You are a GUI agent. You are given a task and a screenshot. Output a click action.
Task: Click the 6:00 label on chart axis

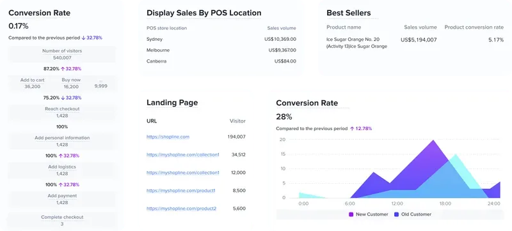(x=349, y=204)
